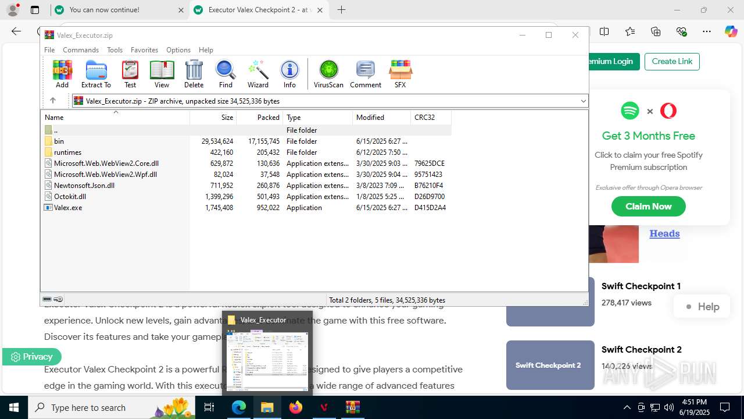Open a new browser tab
The height and width of the screenshot is (419, 744).
(x=341, y=10)
